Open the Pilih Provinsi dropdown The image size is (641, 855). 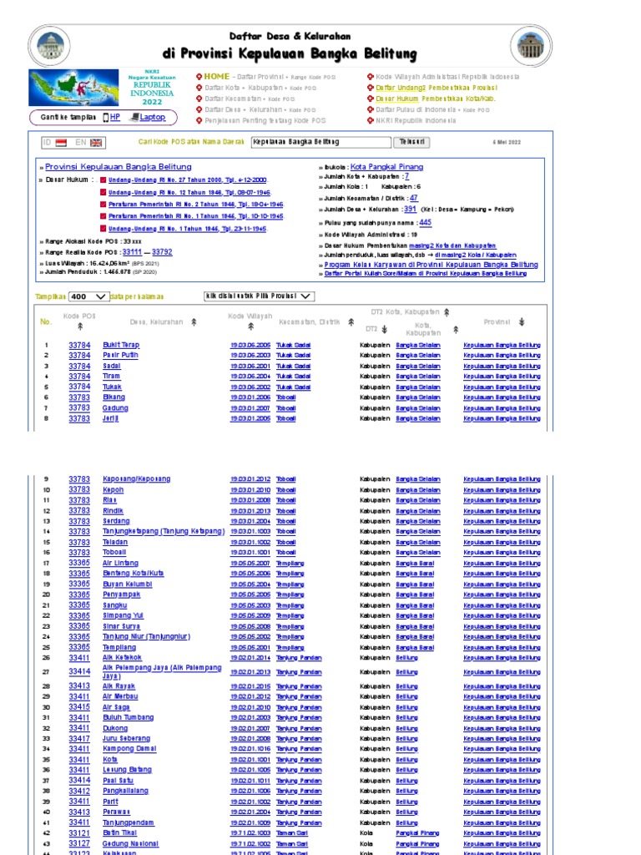[x=260, y=296]
